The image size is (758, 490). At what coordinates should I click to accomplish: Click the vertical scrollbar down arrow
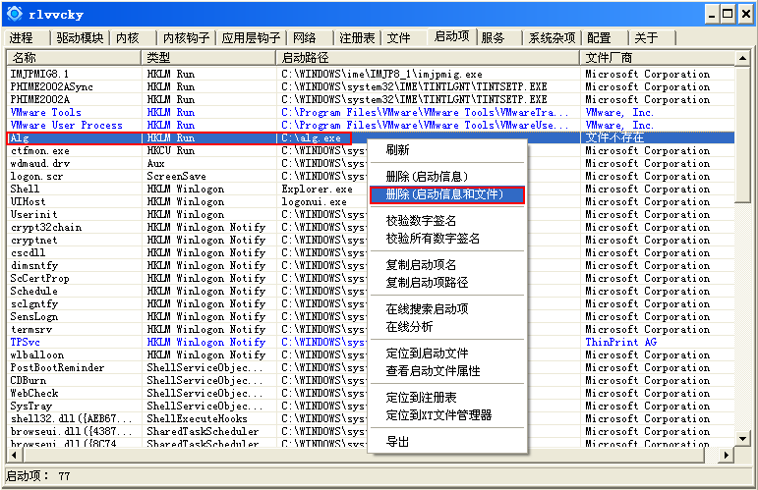point(749,441)
